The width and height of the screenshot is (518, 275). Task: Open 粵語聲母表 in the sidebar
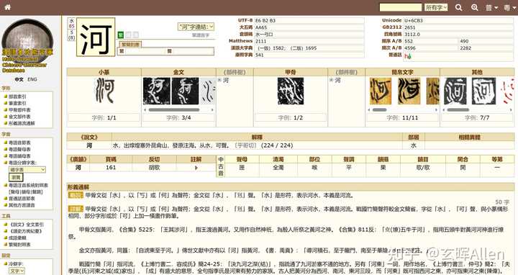click(x=19, y=149)
